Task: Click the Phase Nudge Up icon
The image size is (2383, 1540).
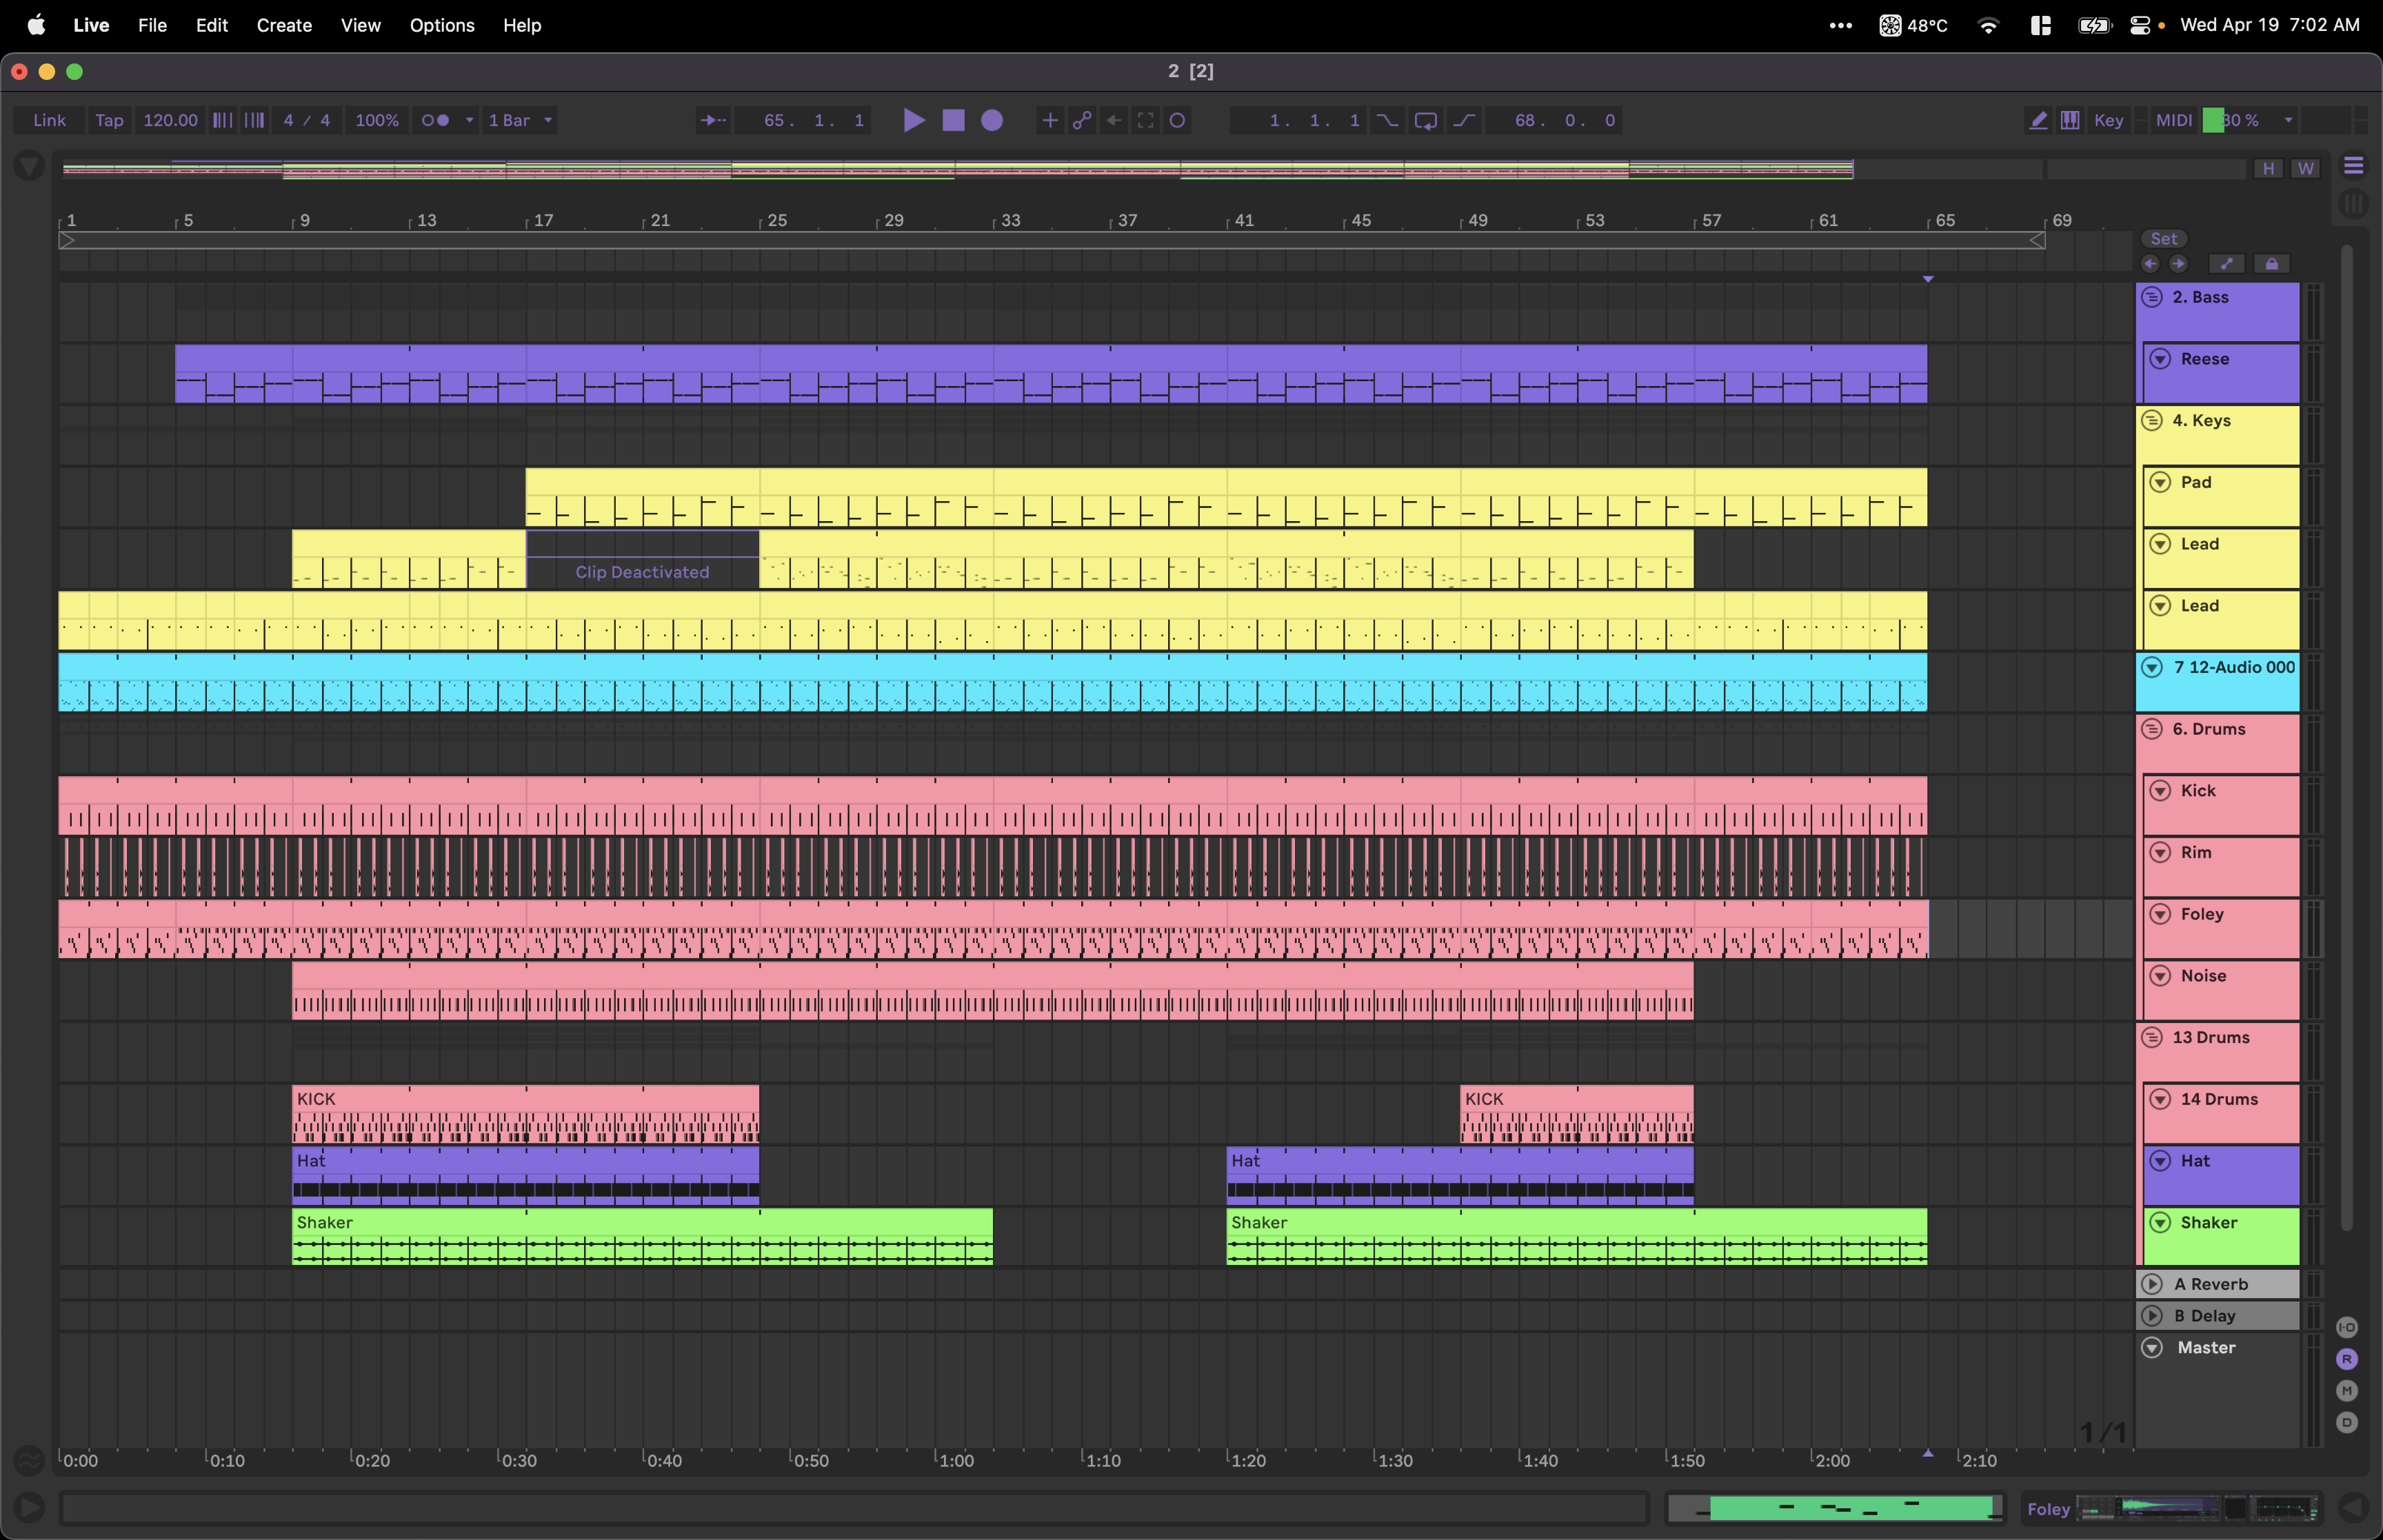Action: click(x=255, y=120)
